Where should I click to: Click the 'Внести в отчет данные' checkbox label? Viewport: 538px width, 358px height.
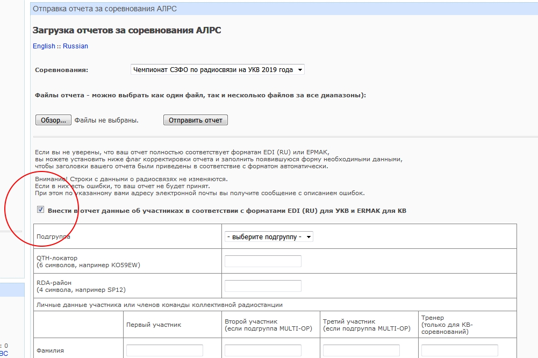pyautogui.click(x=227, y=211)
